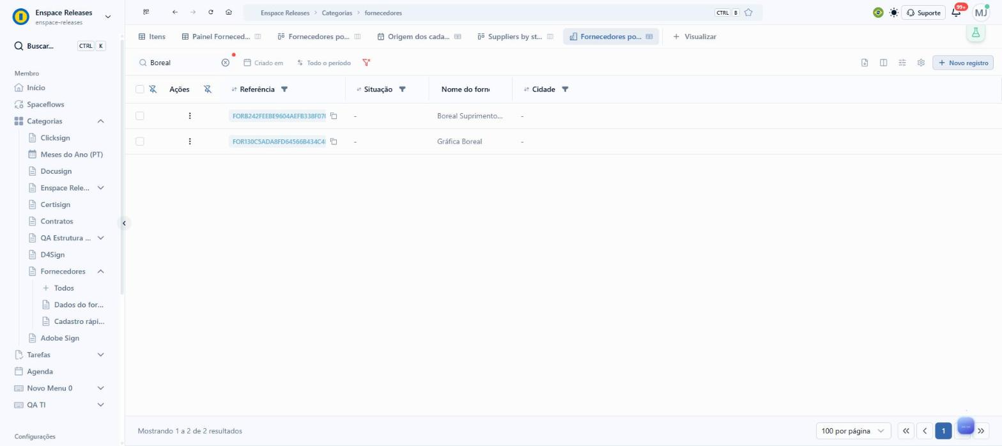Toggle the sidebar menu layout icon
1002x446 pixels.
coord(146,12)
